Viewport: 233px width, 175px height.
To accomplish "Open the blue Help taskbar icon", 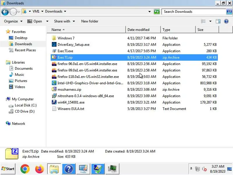I will point(69,169).
